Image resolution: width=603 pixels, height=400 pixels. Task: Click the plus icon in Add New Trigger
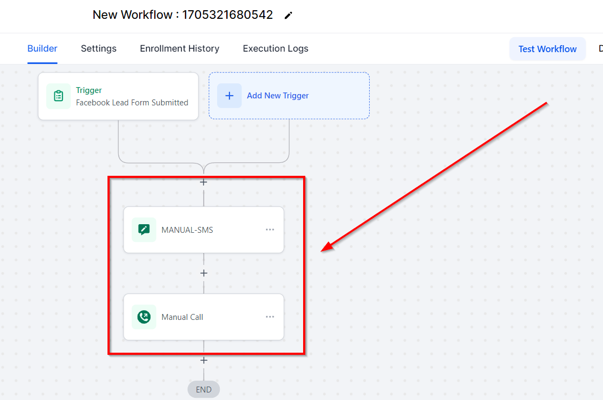(x=229, y=95)
